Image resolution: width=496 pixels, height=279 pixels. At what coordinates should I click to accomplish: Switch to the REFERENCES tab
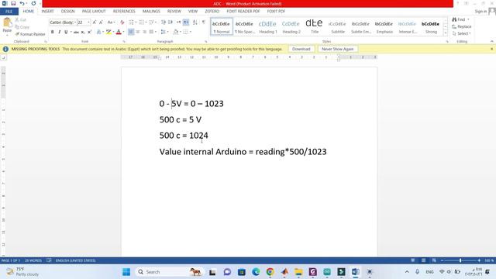(x=124, y=12)
